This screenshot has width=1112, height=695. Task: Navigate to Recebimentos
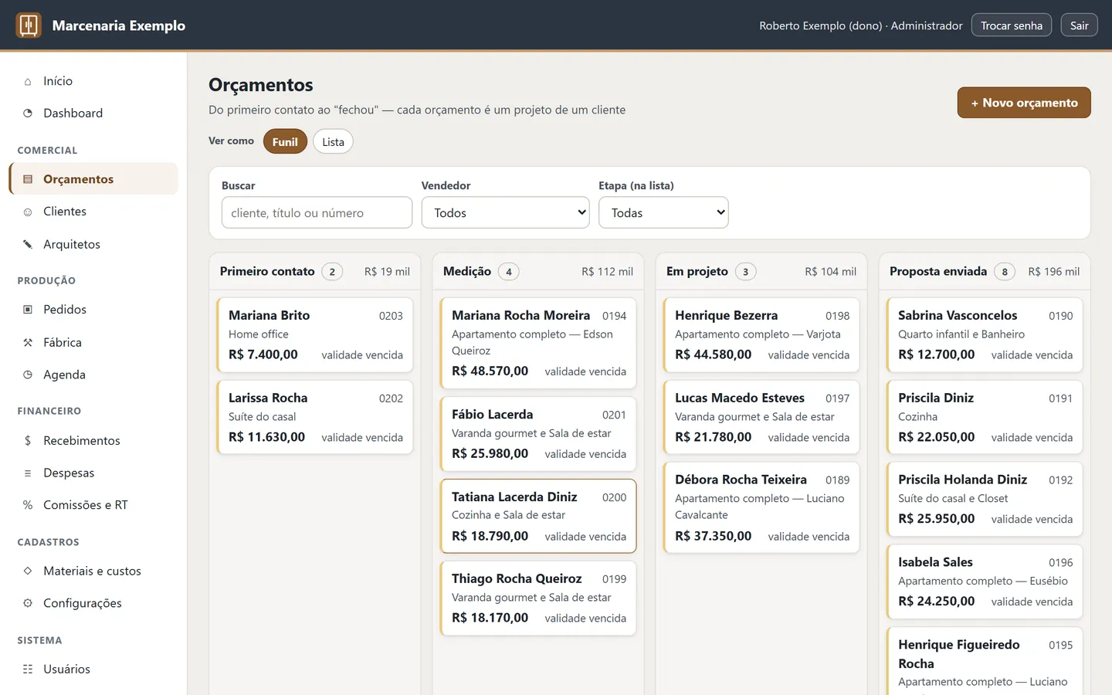(93, 441)
